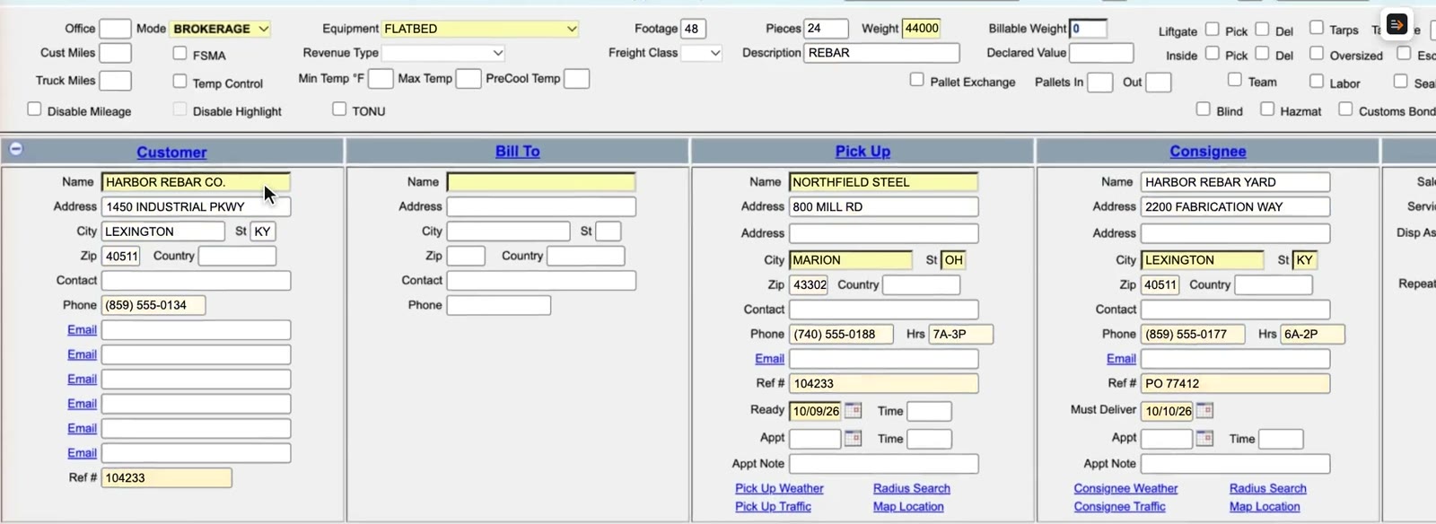Enable the Temp Control checkbox
The height and width of the screenshot is (524, 1436).
tap(179, 82)
